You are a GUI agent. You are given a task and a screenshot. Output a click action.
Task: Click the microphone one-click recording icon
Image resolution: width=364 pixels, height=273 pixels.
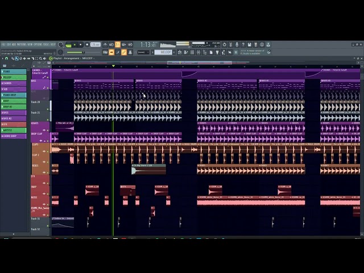237,44
